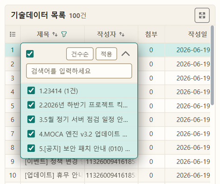Image resolution: width=220 pixels, height=184 pixels.
Task: Click date 2026-06-19 in row 7
Action: tap(193, 134)
